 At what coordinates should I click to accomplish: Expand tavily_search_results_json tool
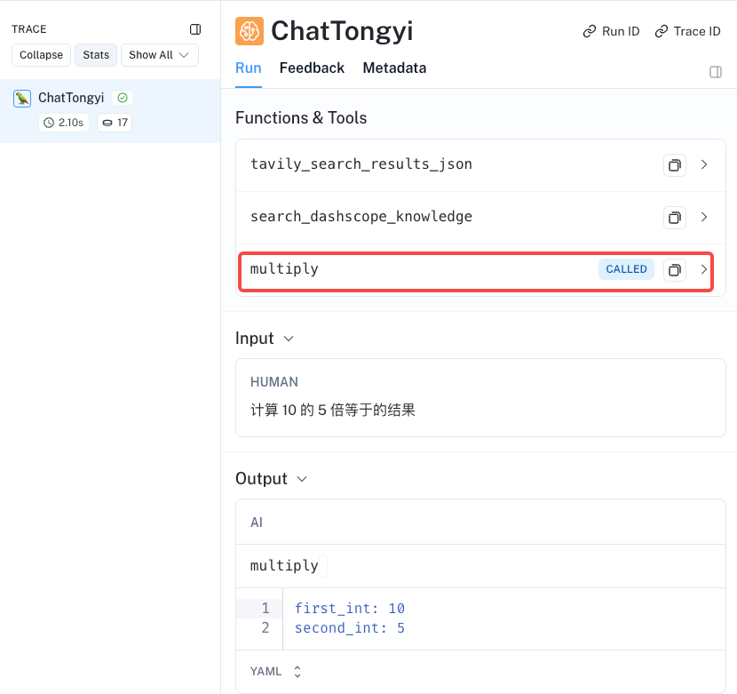click(x=703, y=164)
